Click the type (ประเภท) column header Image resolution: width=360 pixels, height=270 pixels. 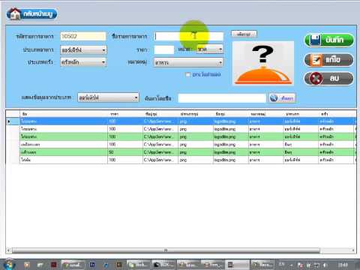tap(301, 114)
